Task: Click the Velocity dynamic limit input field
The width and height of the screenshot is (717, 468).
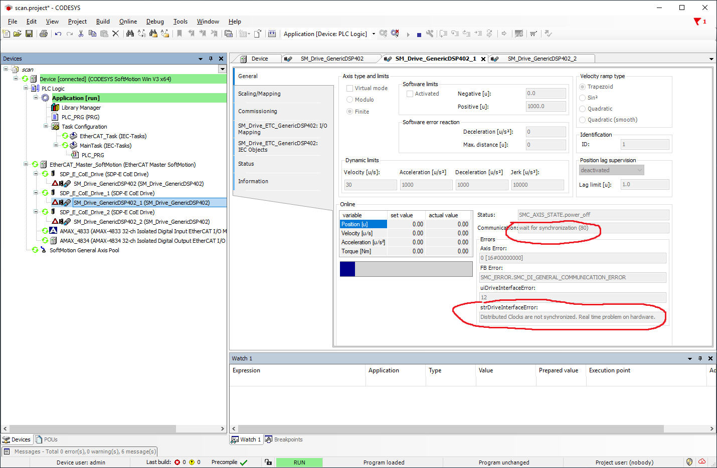Action: tap(370, 185)
